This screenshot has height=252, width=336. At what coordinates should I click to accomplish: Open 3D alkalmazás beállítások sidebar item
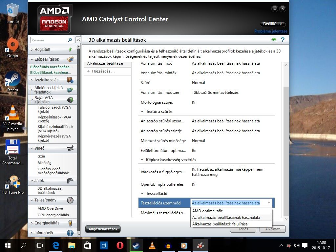point(50,191)
